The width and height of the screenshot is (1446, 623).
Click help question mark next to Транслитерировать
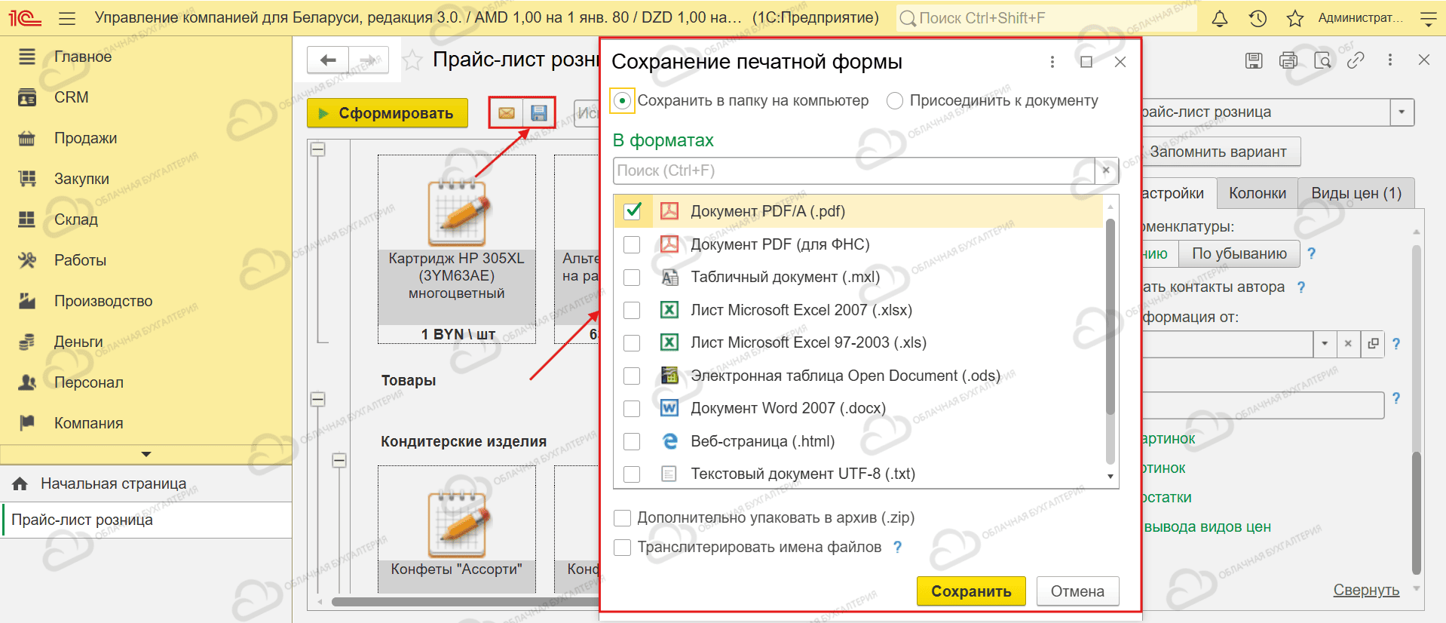[897, 547]
